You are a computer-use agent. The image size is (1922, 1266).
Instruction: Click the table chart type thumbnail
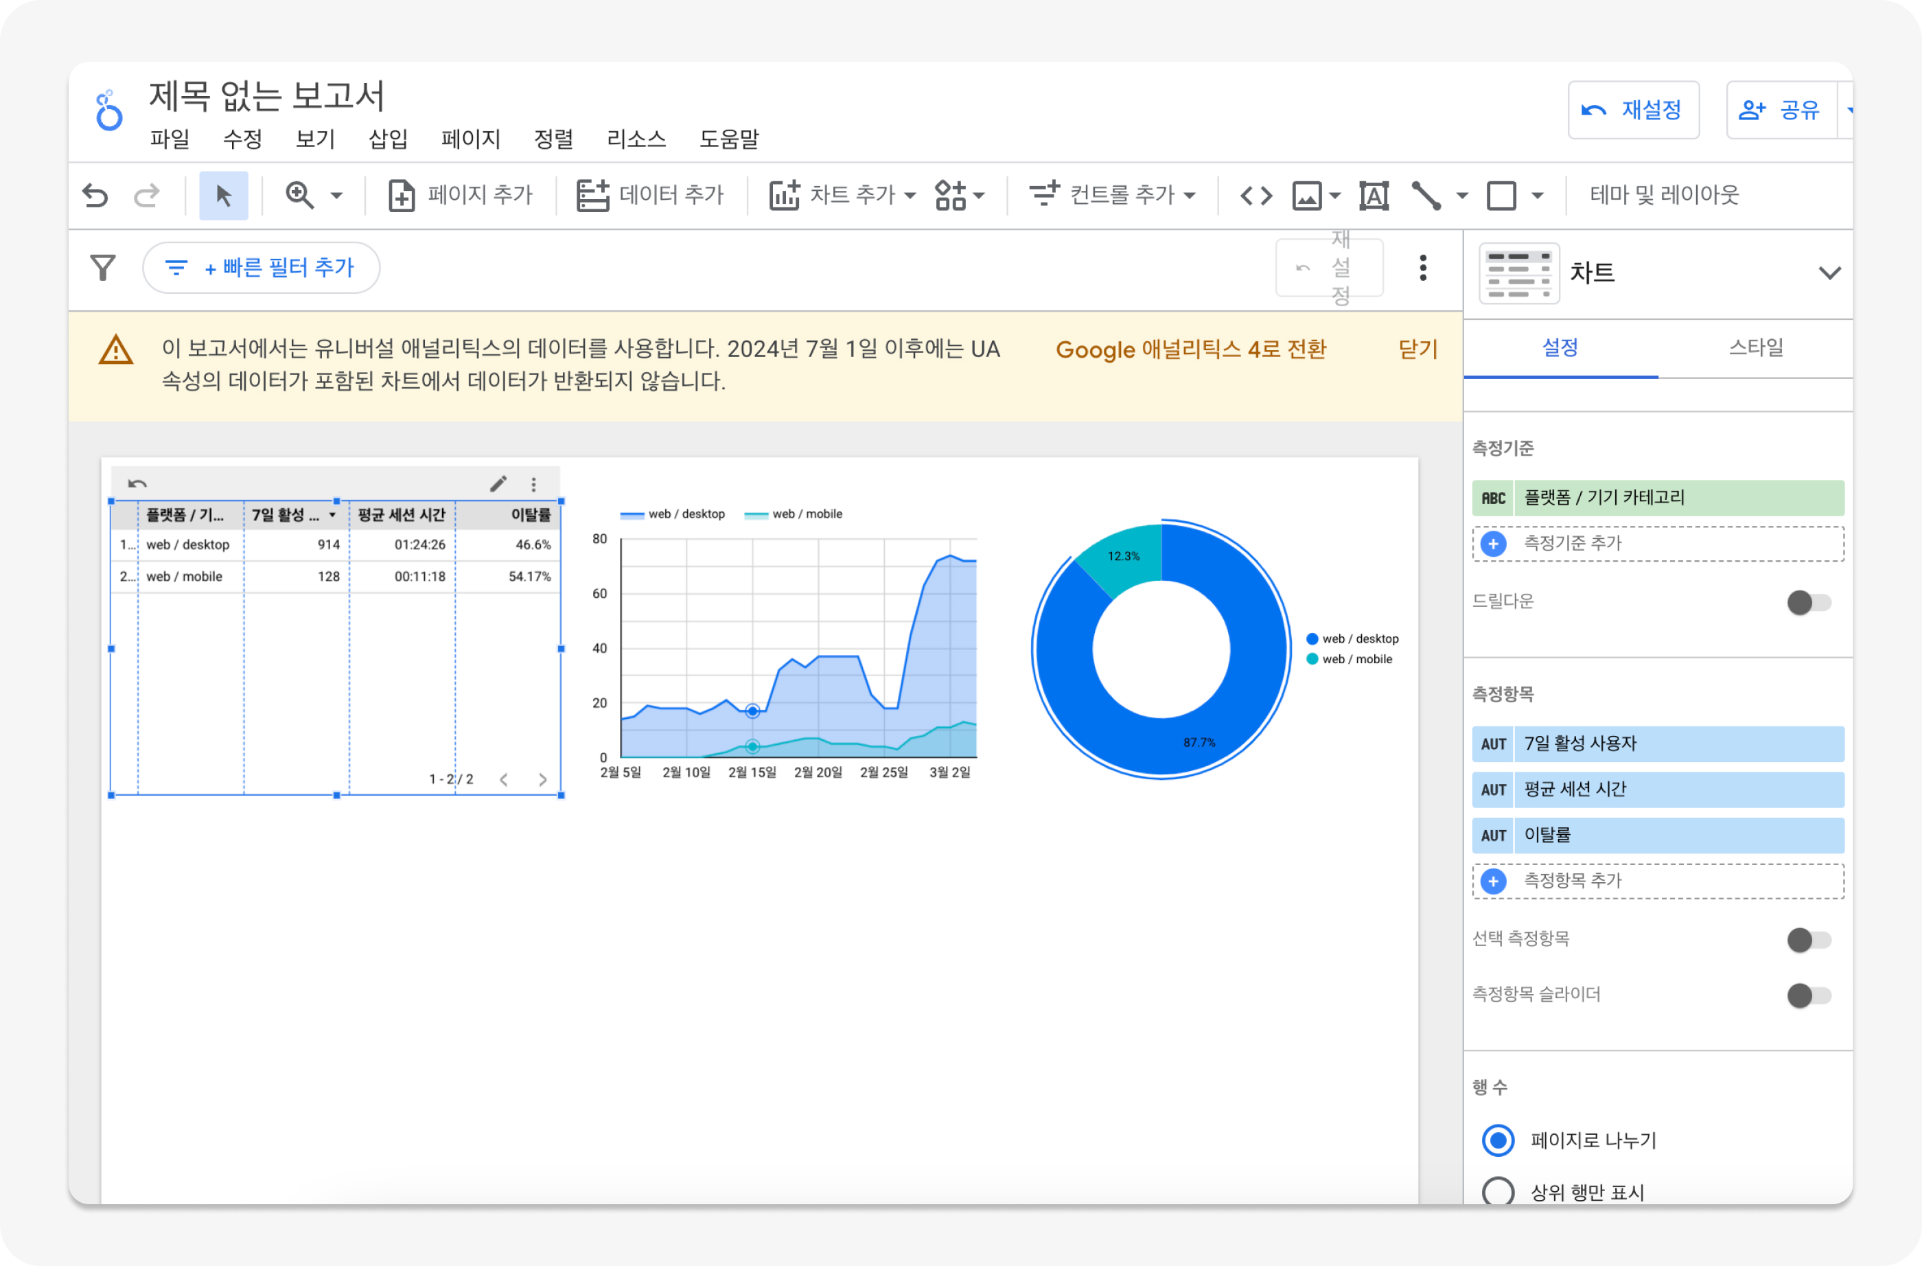(1519, 273)
